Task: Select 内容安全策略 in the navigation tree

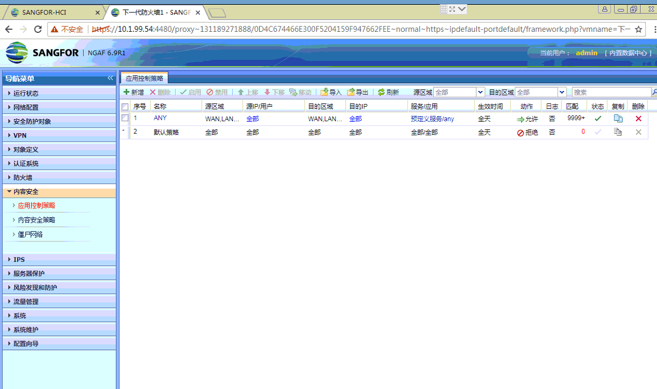Action: (37, 220)
